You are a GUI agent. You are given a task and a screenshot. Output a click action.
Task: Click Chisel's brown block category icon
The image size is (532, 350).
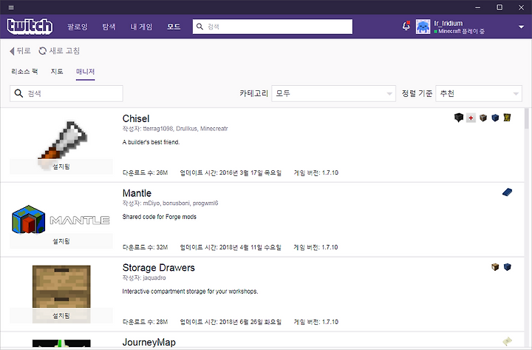pyautogui.click(x=483, y=118)
